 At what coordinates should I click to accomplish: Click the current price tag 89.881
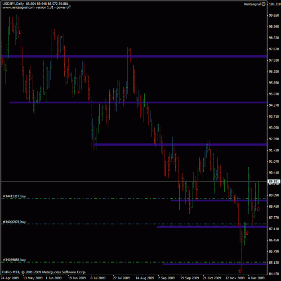[274, 182]
